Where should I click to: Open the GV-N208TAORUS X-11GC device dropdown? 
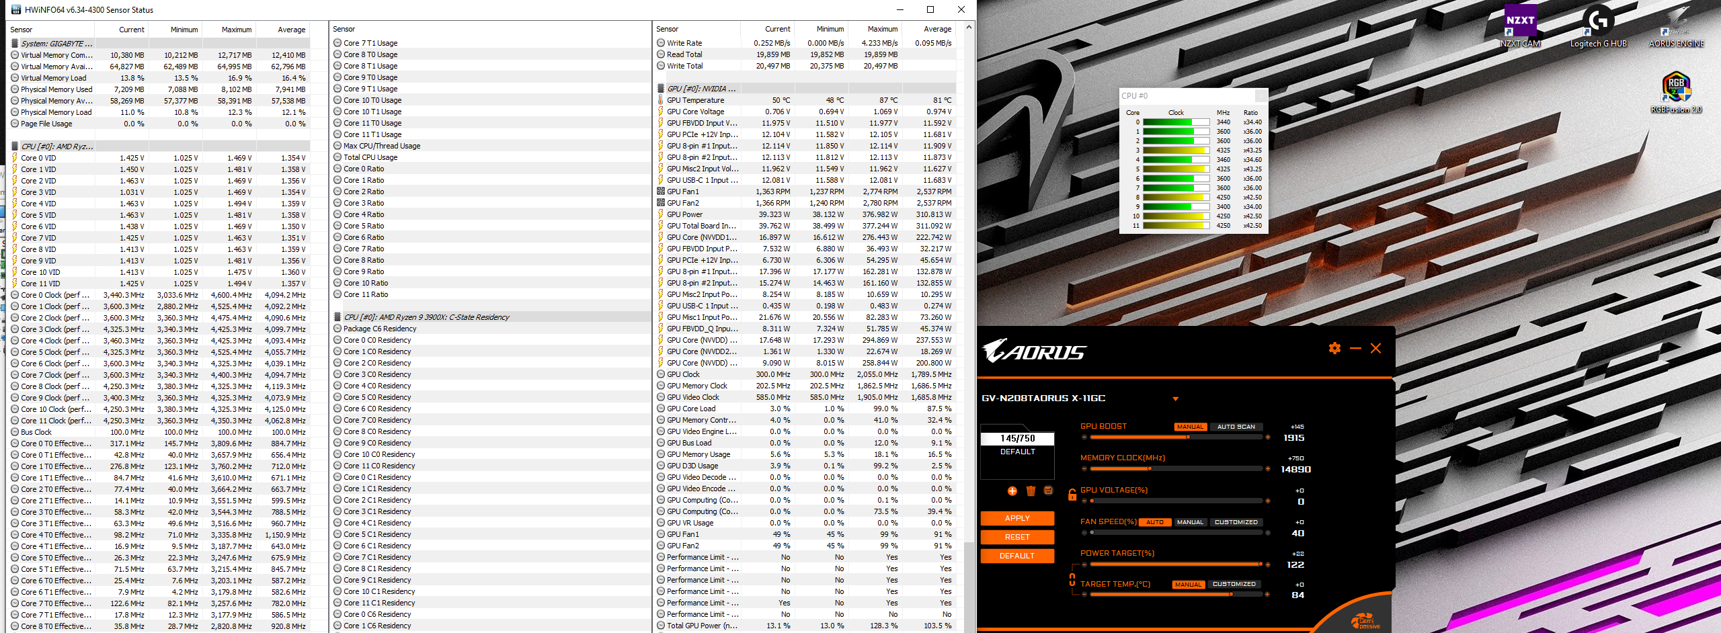[1175, 399]
